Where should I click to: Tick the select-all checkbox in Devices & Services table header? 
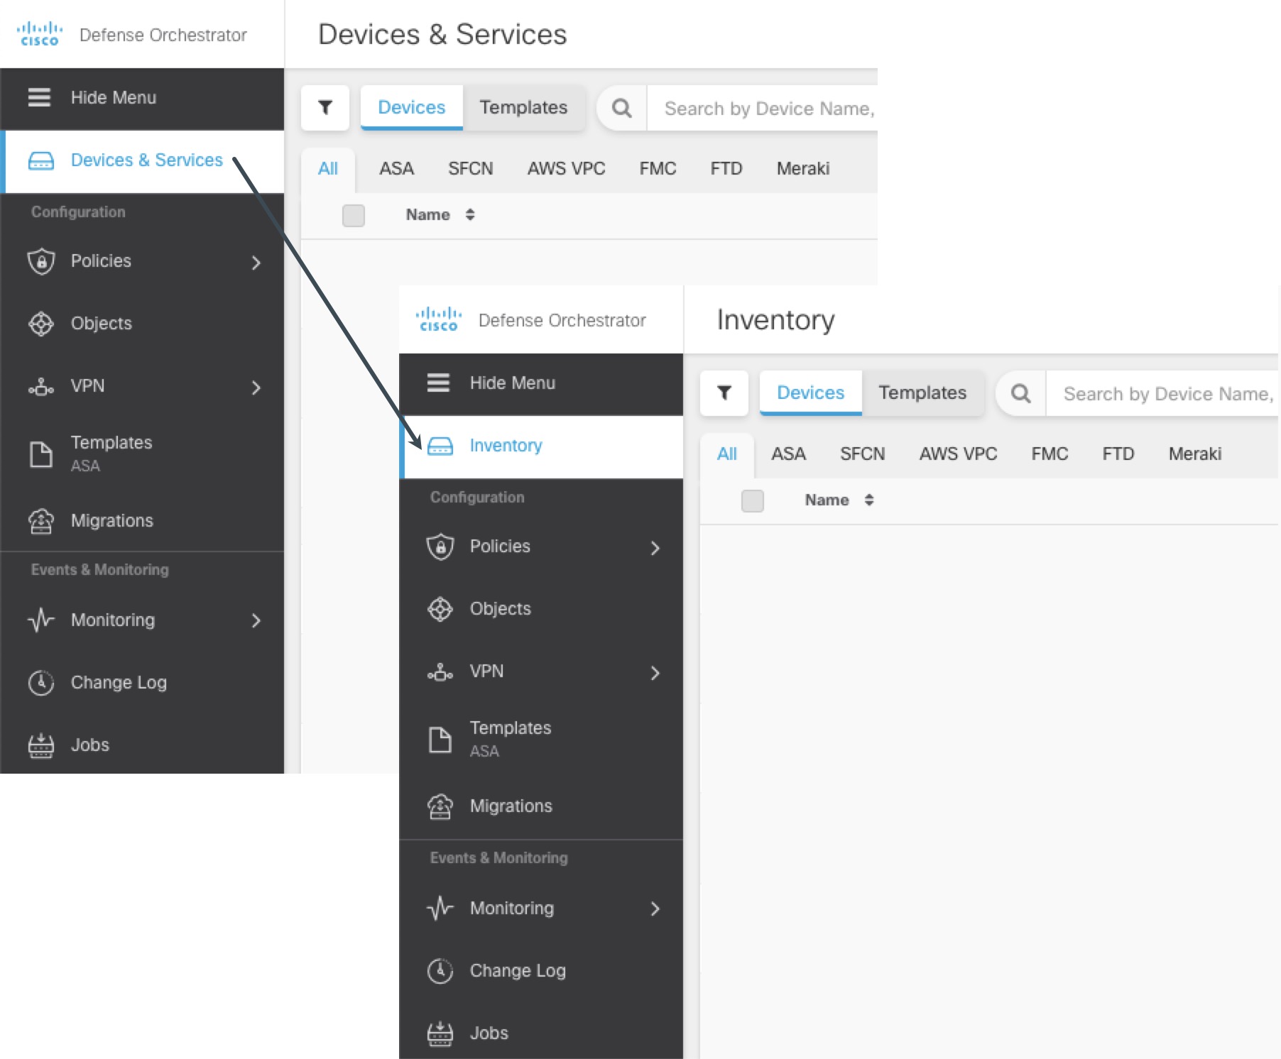(x=353, y=215)
